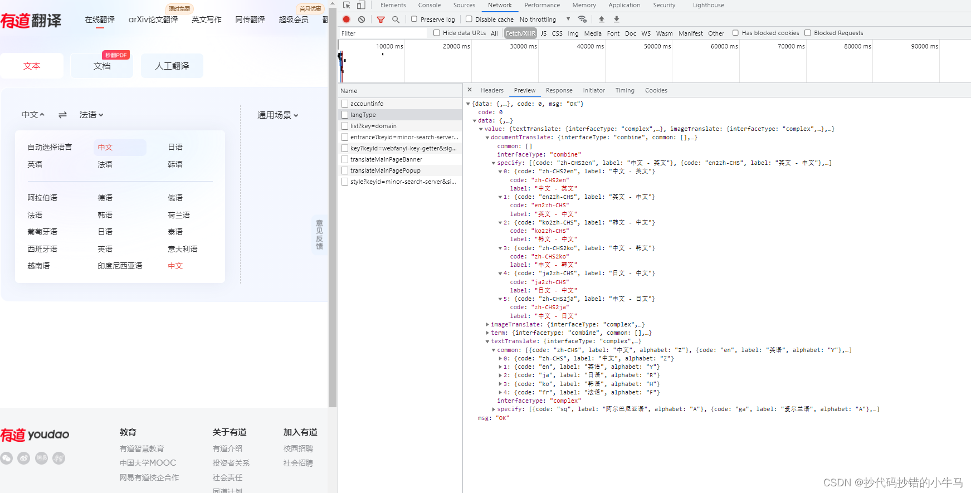Clear the network log
This screenshot has height=493, width=971.
point(362,19)
